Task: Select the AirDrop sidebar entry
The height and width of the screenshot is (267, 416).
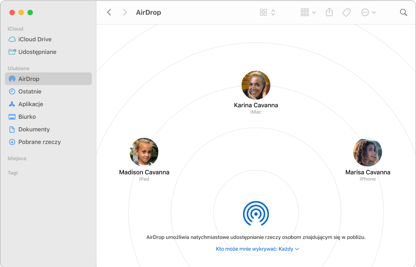Action: (48, 79)
